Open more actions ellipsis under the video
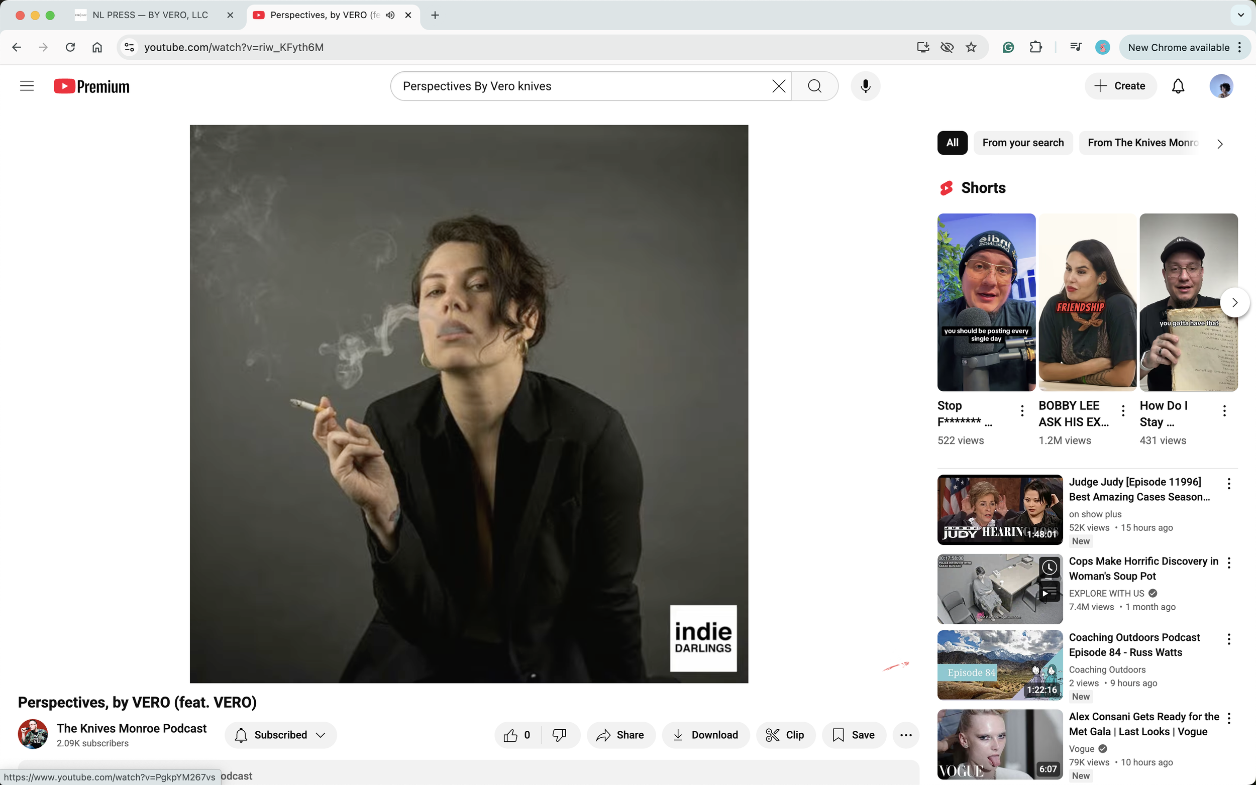 [x=906, y=735]
